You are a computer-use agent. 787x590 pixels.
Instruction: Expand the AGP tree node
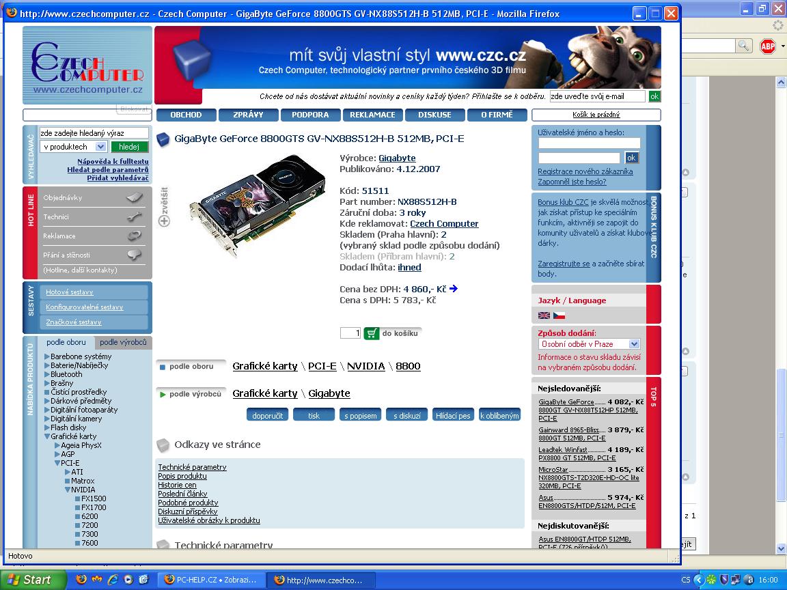[57, 454]
